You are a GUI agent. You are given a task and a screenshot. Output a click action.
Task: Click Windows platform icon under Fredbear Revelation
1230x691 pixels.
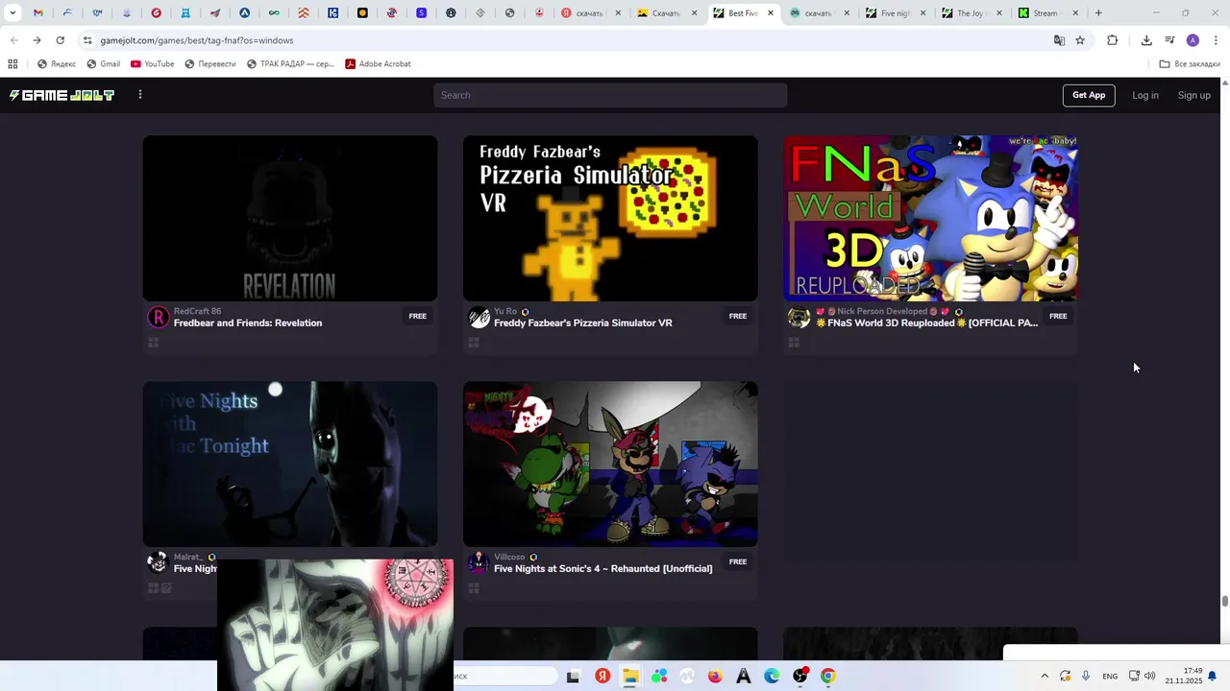153,343
